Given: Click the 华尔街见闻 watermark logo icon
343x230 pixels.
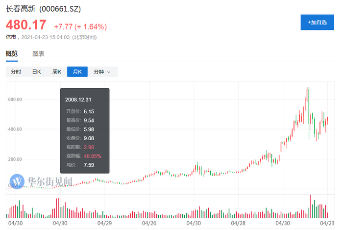Looking at the screenshot, I should pyautogui.click(x=18, y=181).
